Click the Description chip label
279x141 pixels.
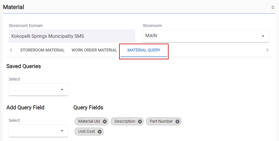[x=125, y=121]
